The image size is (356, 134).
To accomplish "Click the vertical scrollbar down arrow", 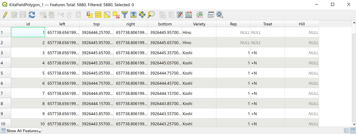I will [x=353, y=124].
